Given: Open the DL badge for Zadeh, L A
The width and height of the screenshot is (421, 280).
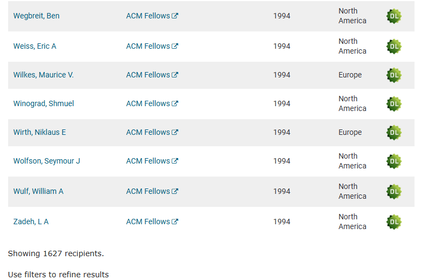Looking at the screenshot, I should pos(394,222).
